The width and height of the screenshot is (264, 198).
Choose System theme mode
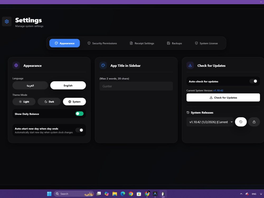(x=74, y=102)
